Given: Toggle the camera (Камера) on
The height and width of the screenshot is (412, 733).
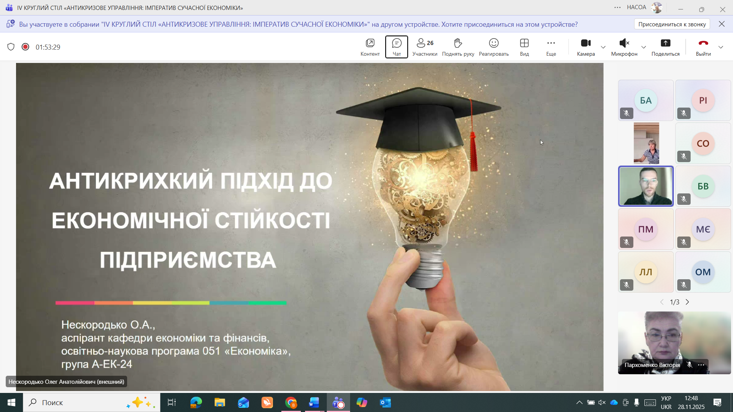Looking at the screenshot, I should tap(585, 47).
